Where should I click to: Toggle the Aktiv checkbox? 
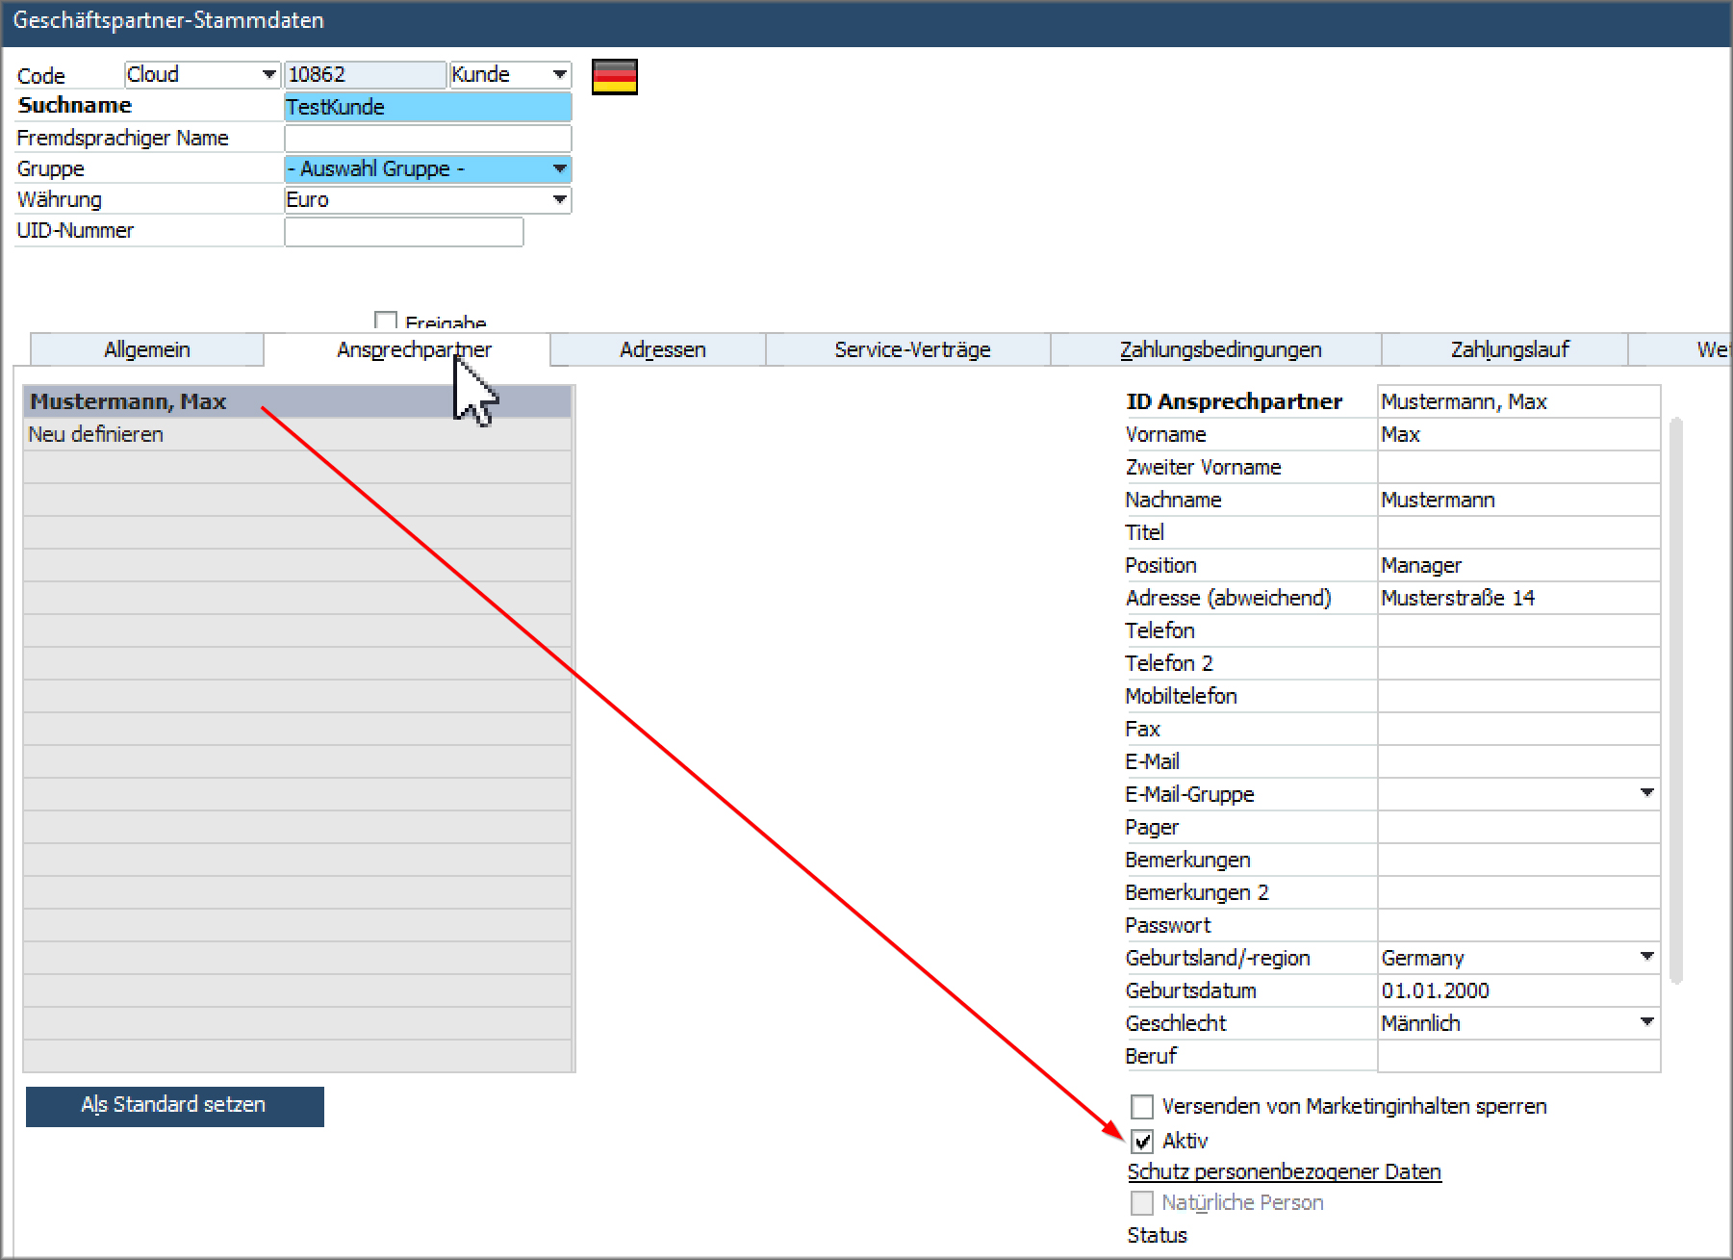coord(1141,1142)
